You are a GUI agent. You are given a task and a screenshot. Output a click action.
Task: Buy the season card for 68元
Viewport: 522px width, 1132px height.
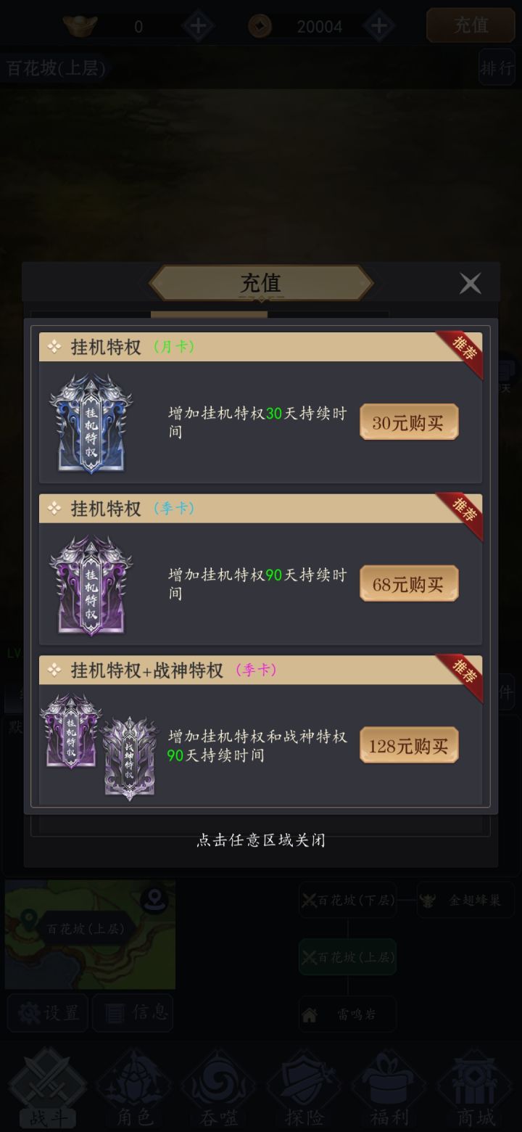point(409,584)
